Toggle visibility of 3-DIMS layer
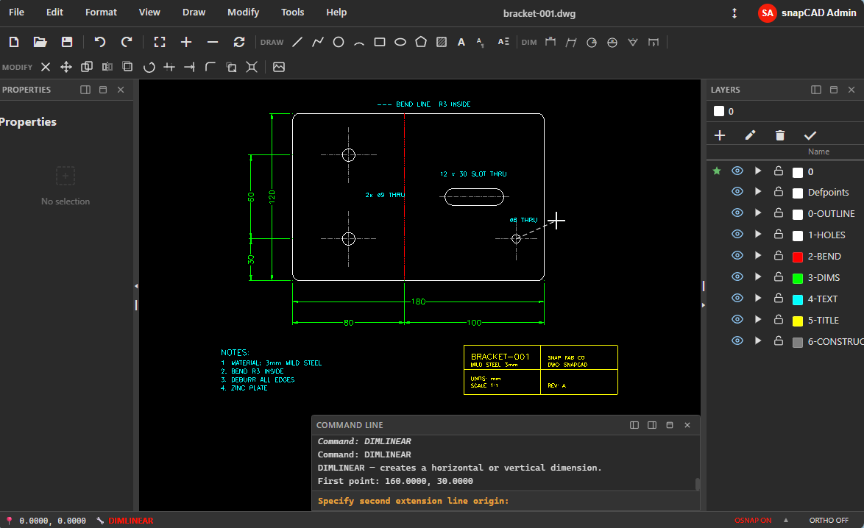The height and width of the screenshot is (528, 864). [737, 277]
